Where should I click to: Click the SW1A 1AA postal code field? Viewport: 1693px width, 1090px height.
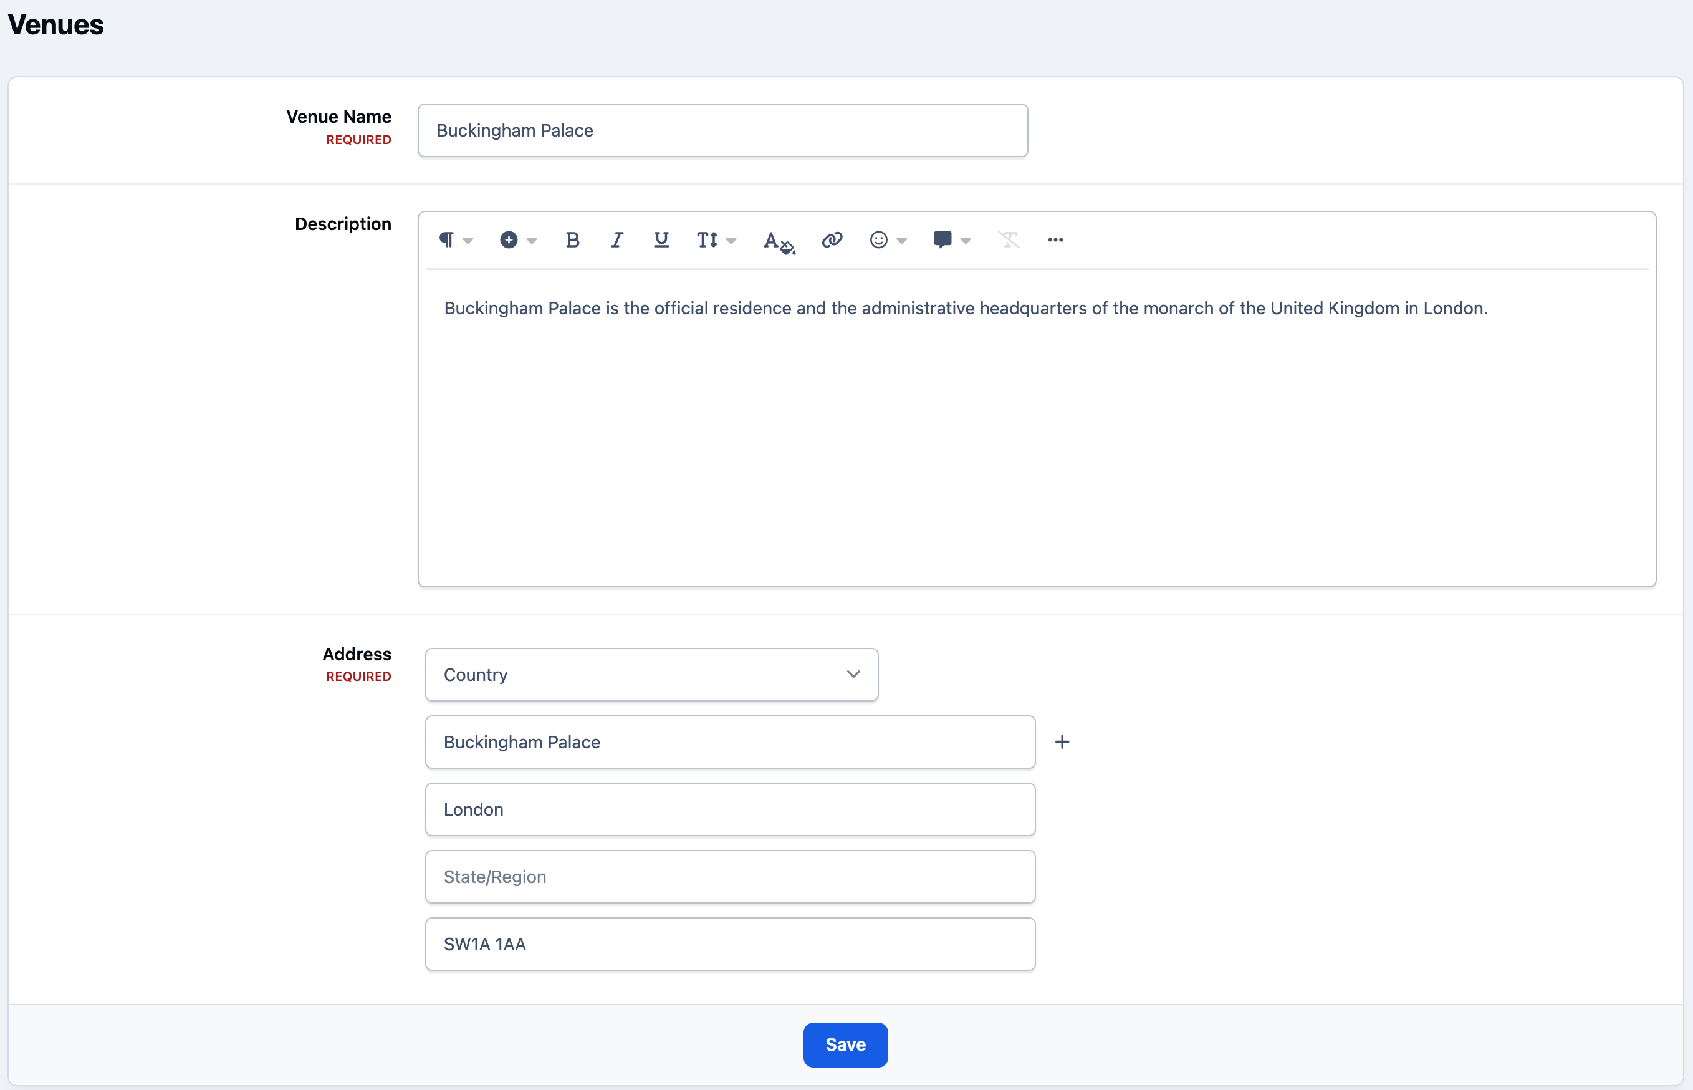point(730,944)
